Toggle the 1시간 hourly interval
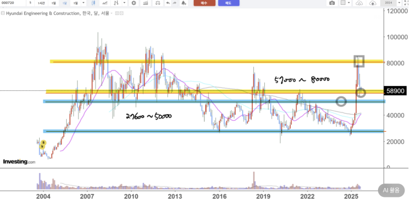The width and height of the screenshot is (410, 199). (x=41, y=3)
